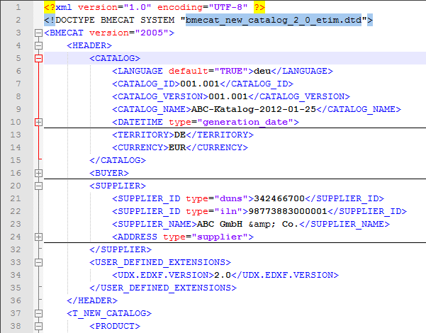Collapse the HEADER fold marker
This screenshot has height=333, width=426.
pyautogui.click(x=38, y=45)
